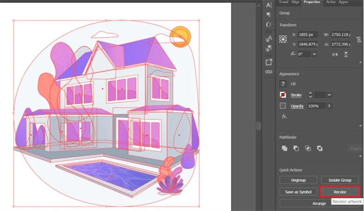
Task: Switch to the Align tab
Action: click(x=295, y=2)
